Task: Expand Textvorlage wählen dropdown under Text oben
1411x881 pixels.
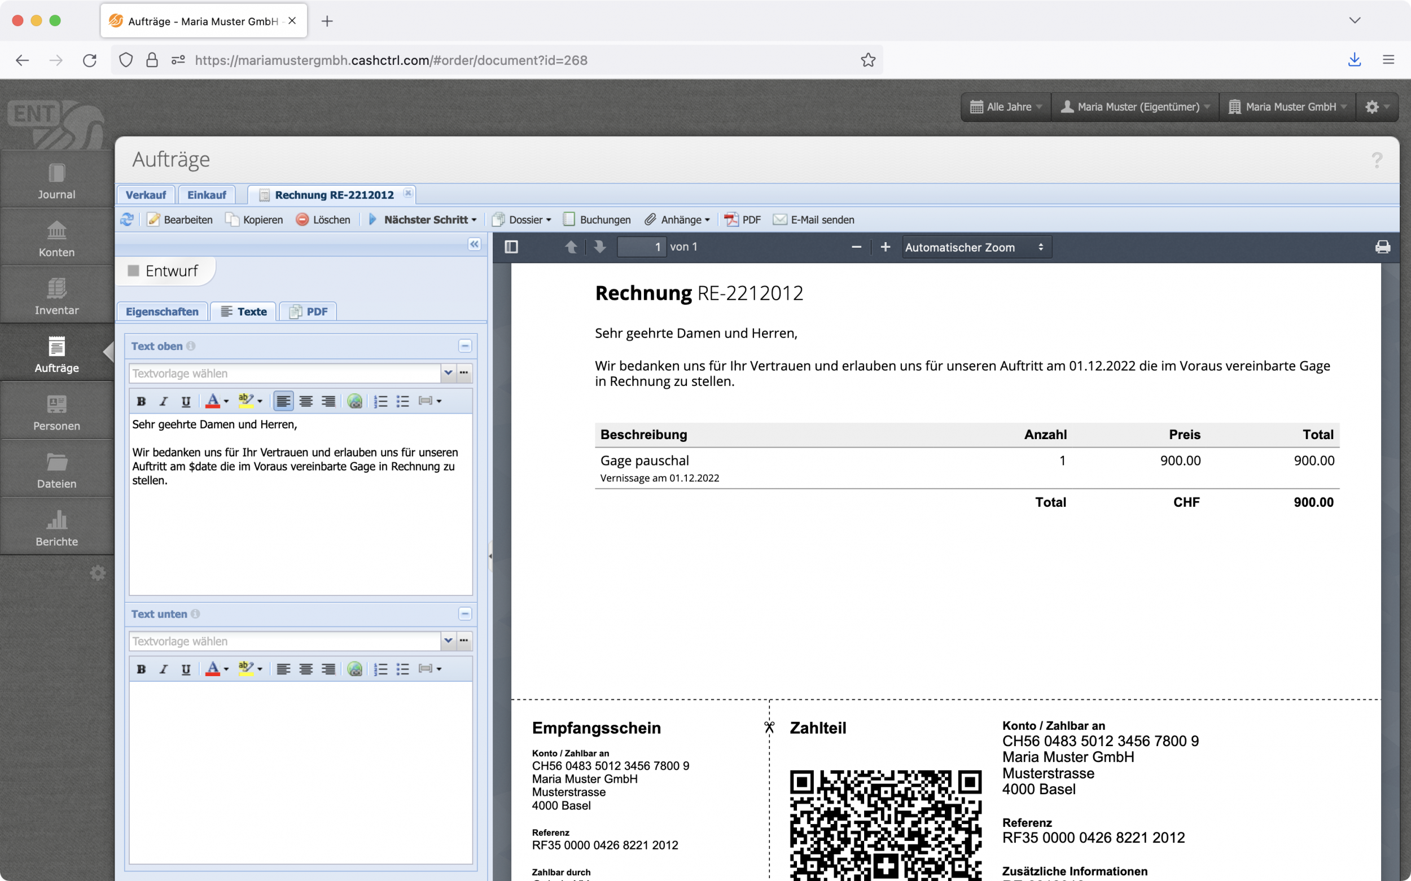Action: click(x=448, y=373)
